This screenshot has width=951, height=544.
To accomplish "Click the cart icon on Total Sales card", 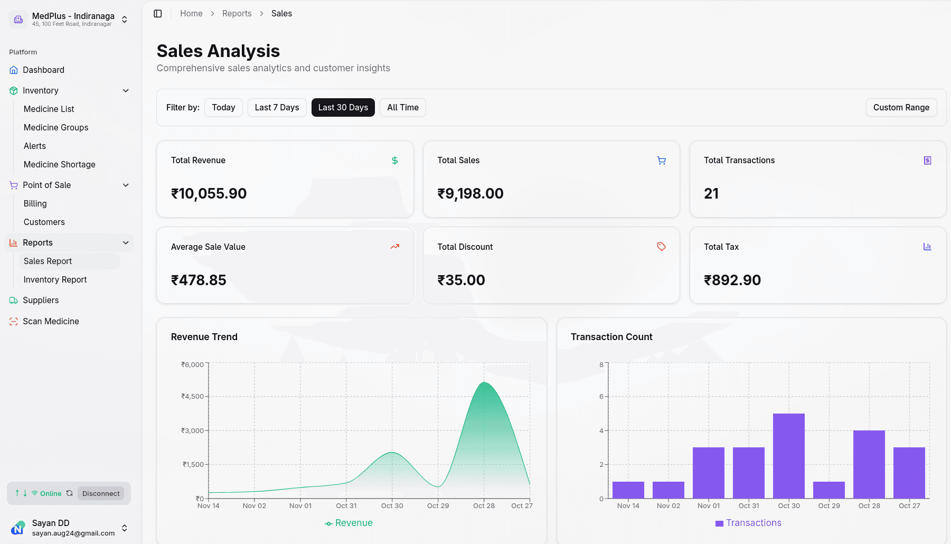I will click(x=662, y=161).
